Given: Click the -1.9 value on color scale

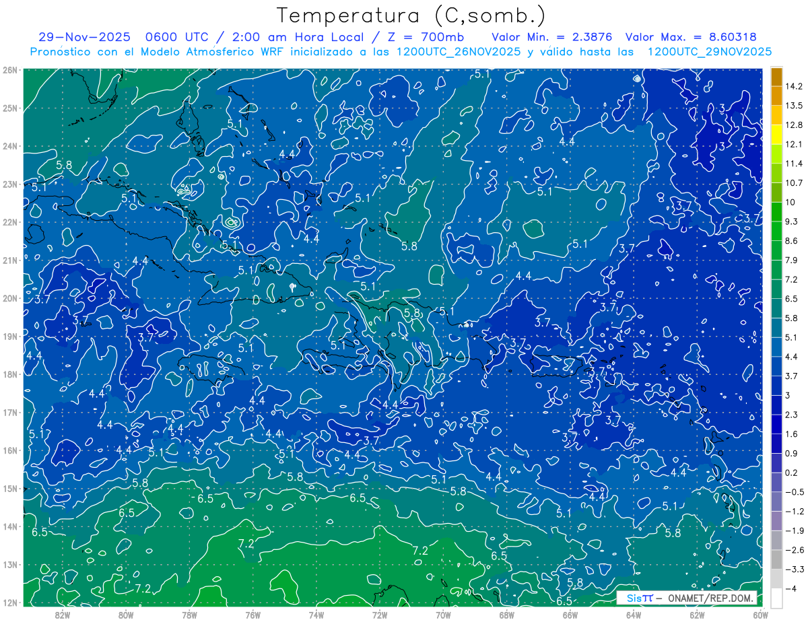Looking at the screenshot, I should click(x=794, y=530).
